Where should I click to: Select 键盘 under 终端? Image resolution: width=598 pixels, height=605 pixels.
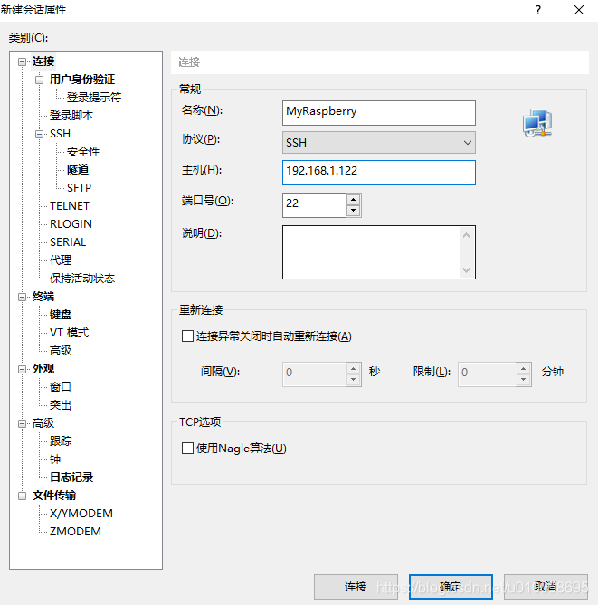61,315
